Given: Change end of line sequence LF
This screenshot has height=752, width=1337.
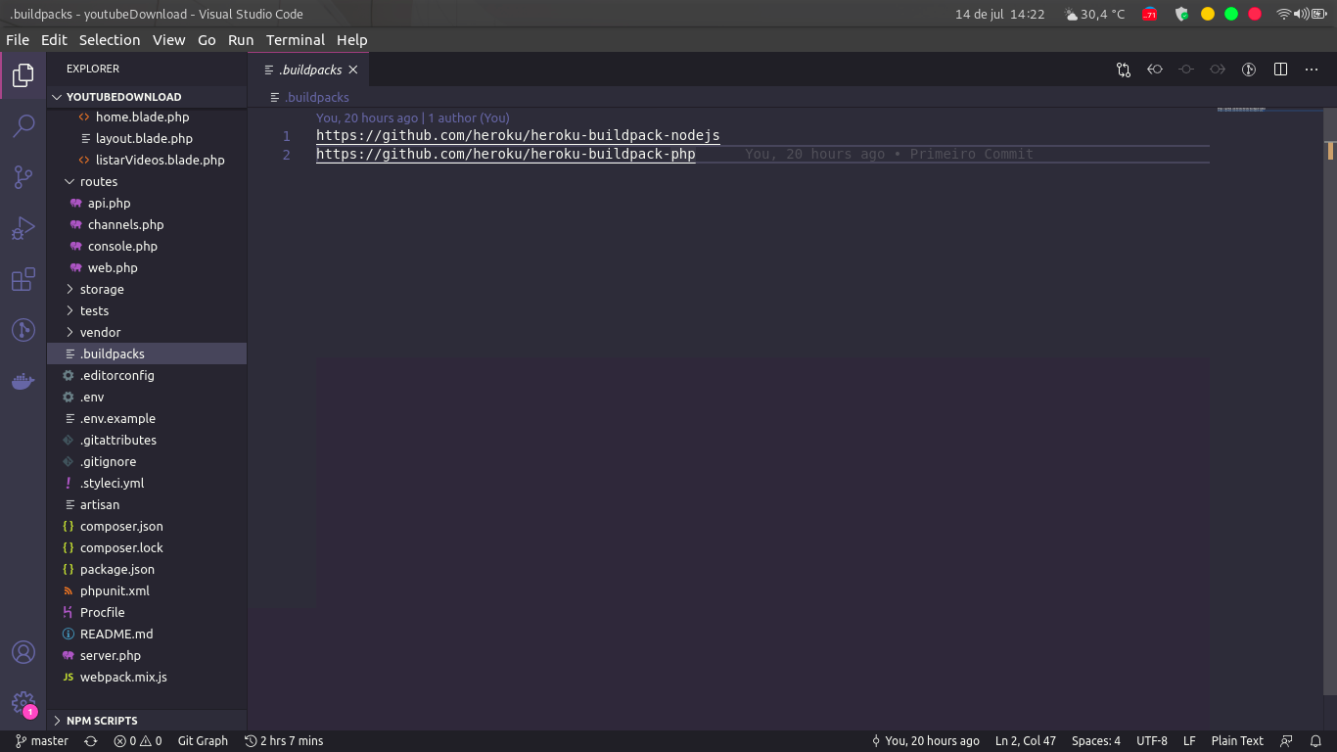Looking at the screenshot, I should click(1189, 741).
